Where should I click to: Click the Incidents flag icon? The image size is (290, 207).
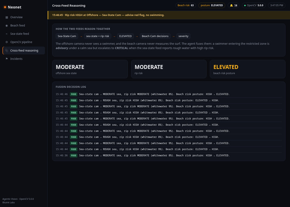(x=7, y=59)
